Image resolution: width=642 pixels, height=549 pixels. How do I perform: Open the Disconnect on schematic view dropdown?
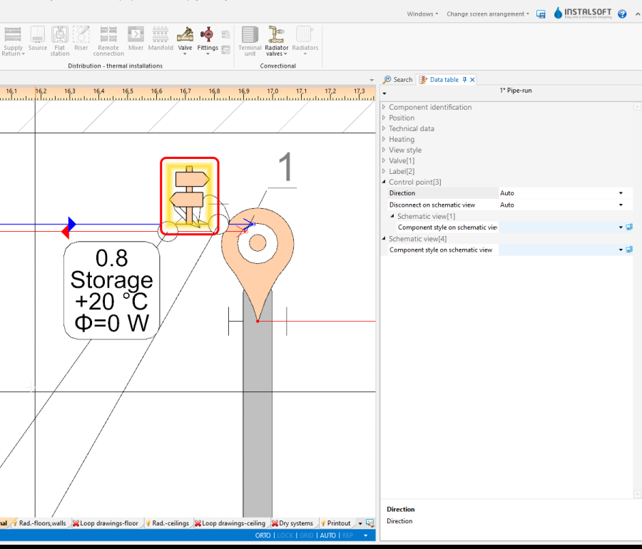click(621, 205)
